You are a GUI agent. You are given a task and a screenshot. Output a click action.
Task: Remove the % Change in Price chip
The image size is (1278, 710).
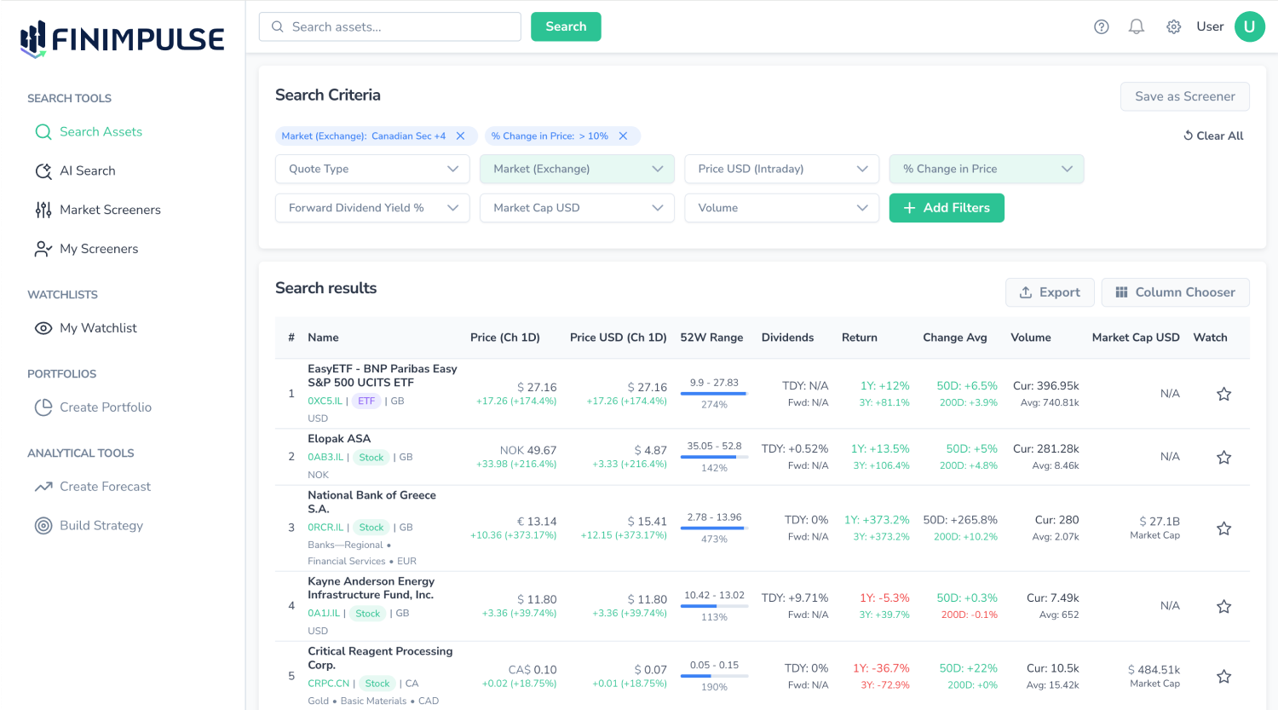[x=623, y=136]
